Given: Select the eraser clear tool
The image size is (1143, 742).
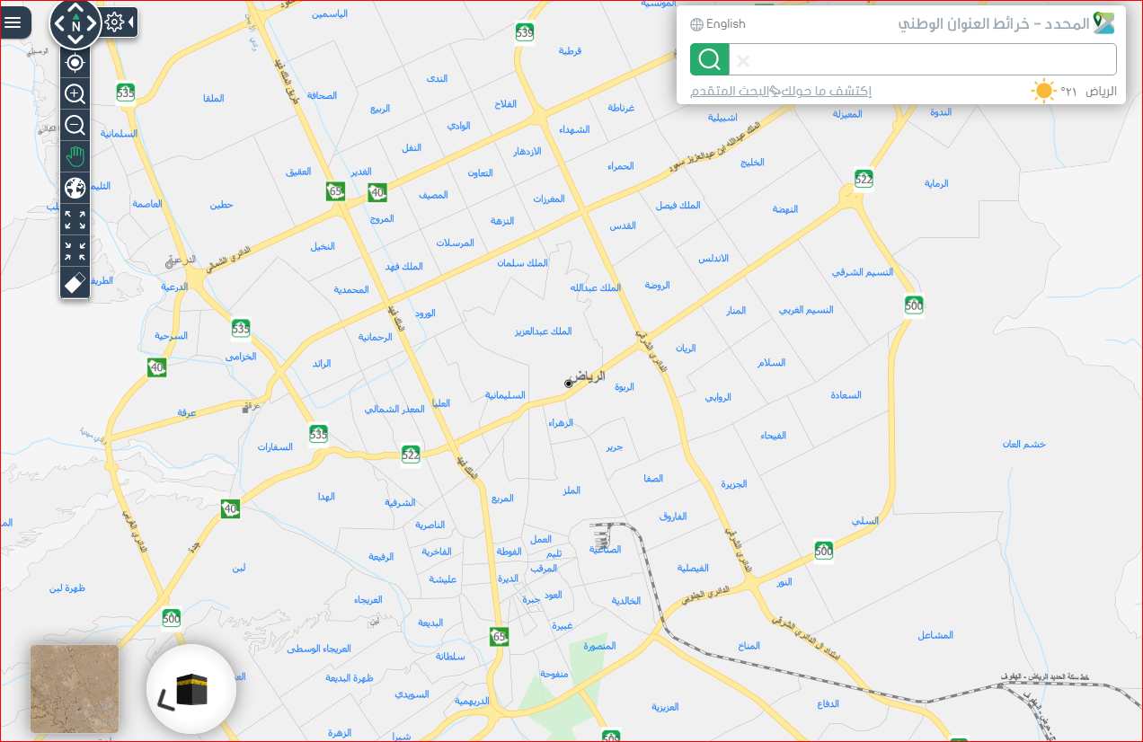Looking at the screenshot, I should pos(75,282).
